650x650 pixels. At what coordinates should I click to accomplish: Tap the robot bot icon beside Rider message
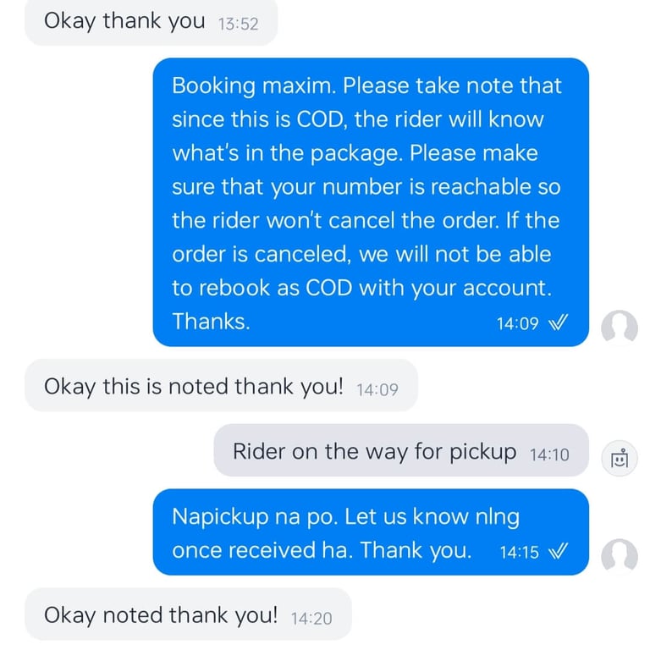point(620,458)
